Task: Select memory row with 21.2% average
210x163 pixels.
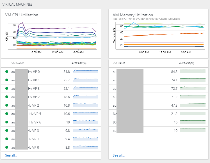Action: tap(159, 114)
